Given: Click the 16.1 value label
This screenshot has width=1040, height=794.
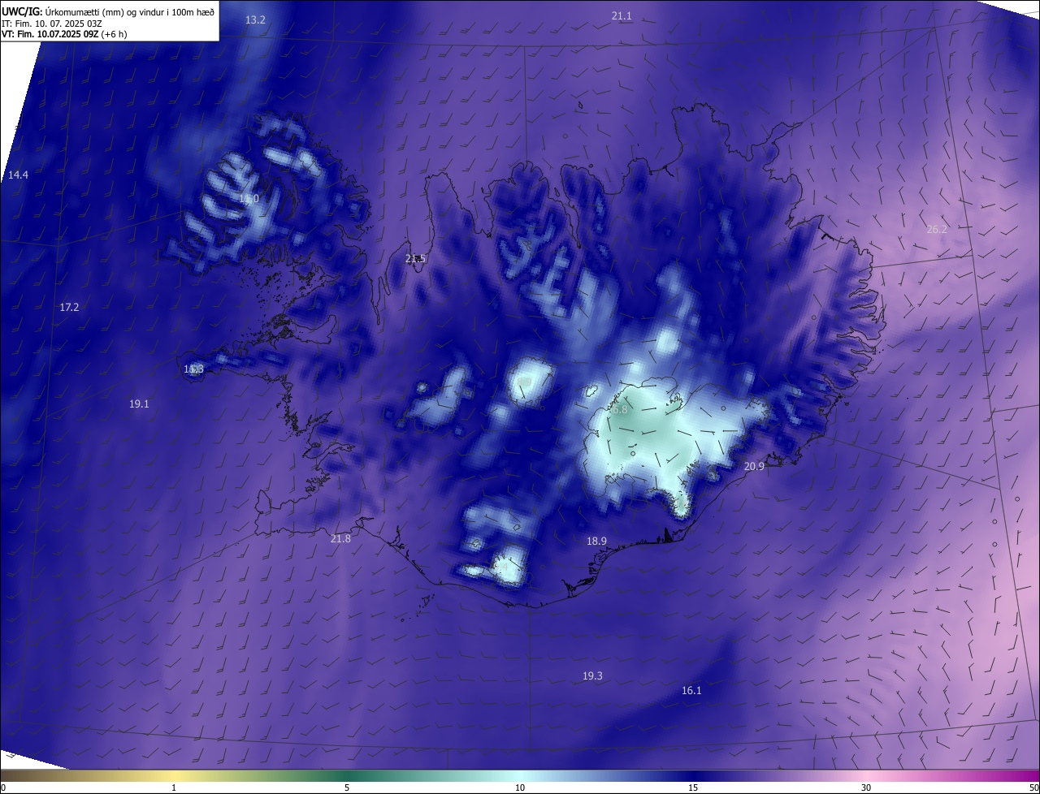Looking at the screenshot, I should click(691, 691).
